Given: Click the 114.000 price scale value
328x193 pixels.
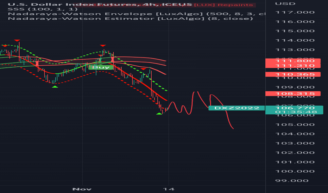Looking at the screenshot, I should [295, 40].
